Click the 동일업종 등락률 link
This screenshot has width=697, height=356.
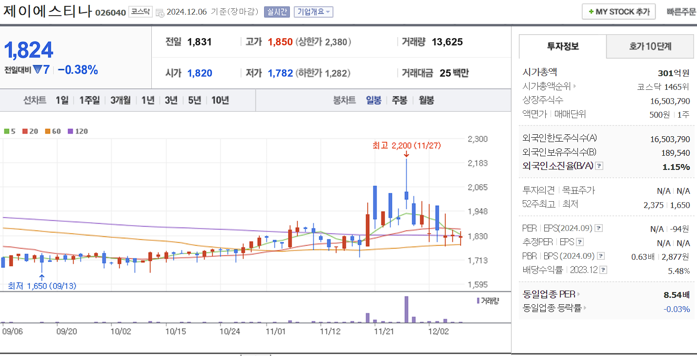552,308
